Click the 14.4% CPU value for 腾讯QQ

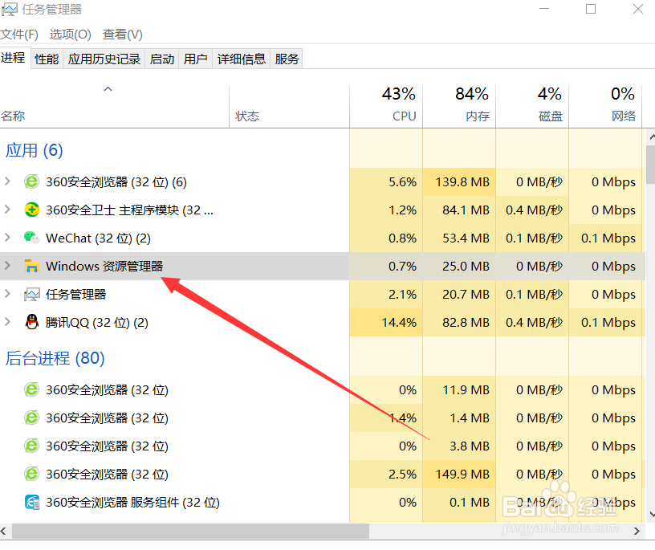pyautogui.click(x=399, y=322)
